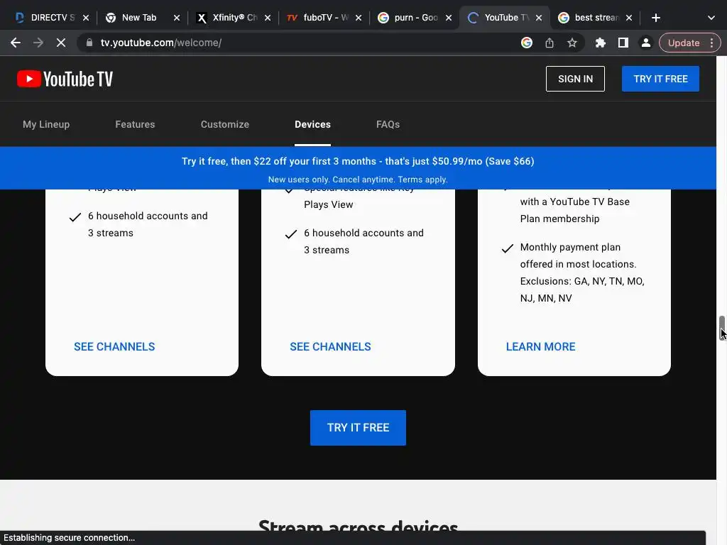Click SEE CHANNELS in the middle plan card
727x545 pixels.
tap(330, 346)
